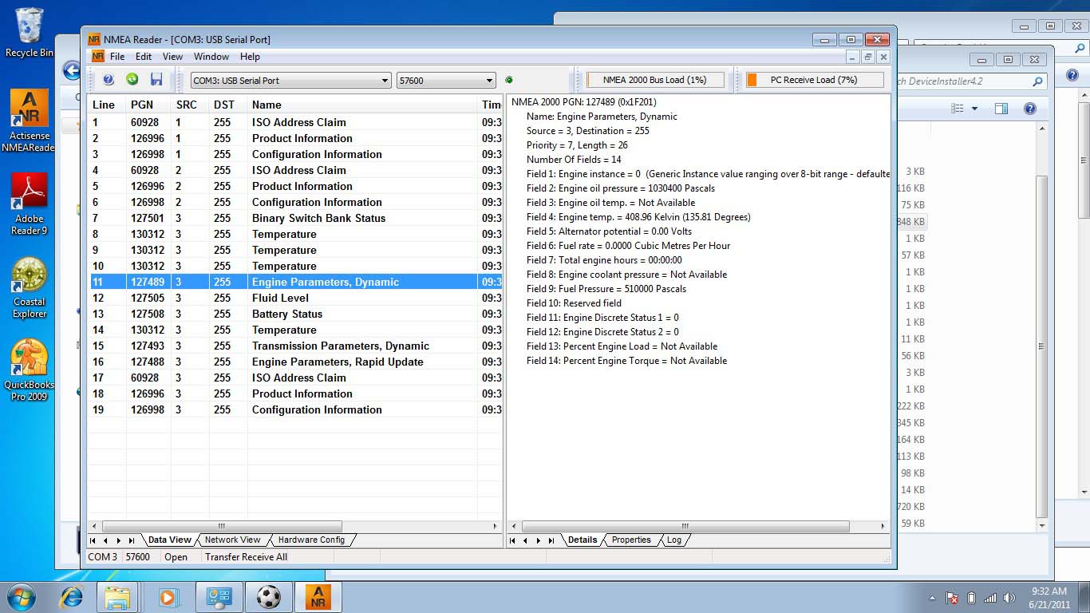Open the Window menu
The height and width of the screenshot is (613, 1090).
coord(211,57)
